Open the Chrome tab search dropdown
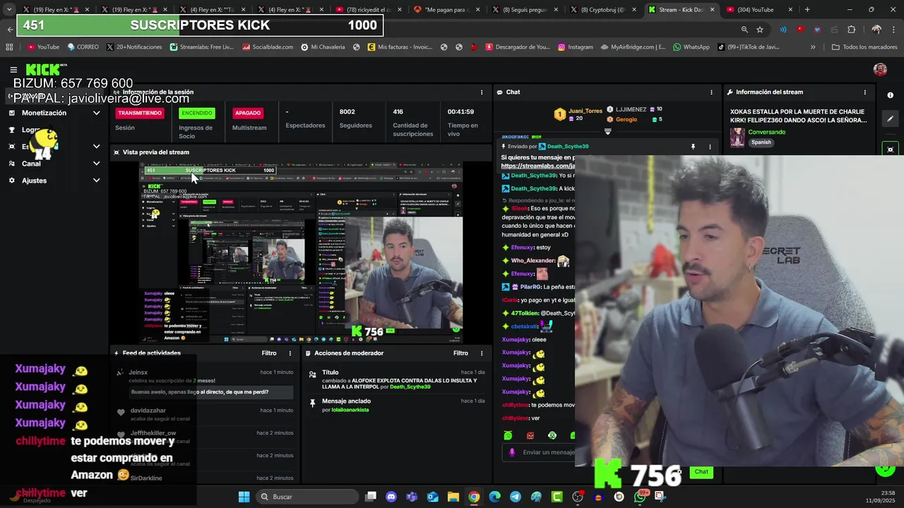This screenshot has width=904, height=508. tap(9, 9)
